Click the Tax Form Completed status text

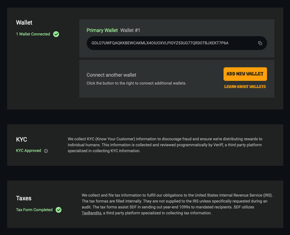(x=34, y=210)
